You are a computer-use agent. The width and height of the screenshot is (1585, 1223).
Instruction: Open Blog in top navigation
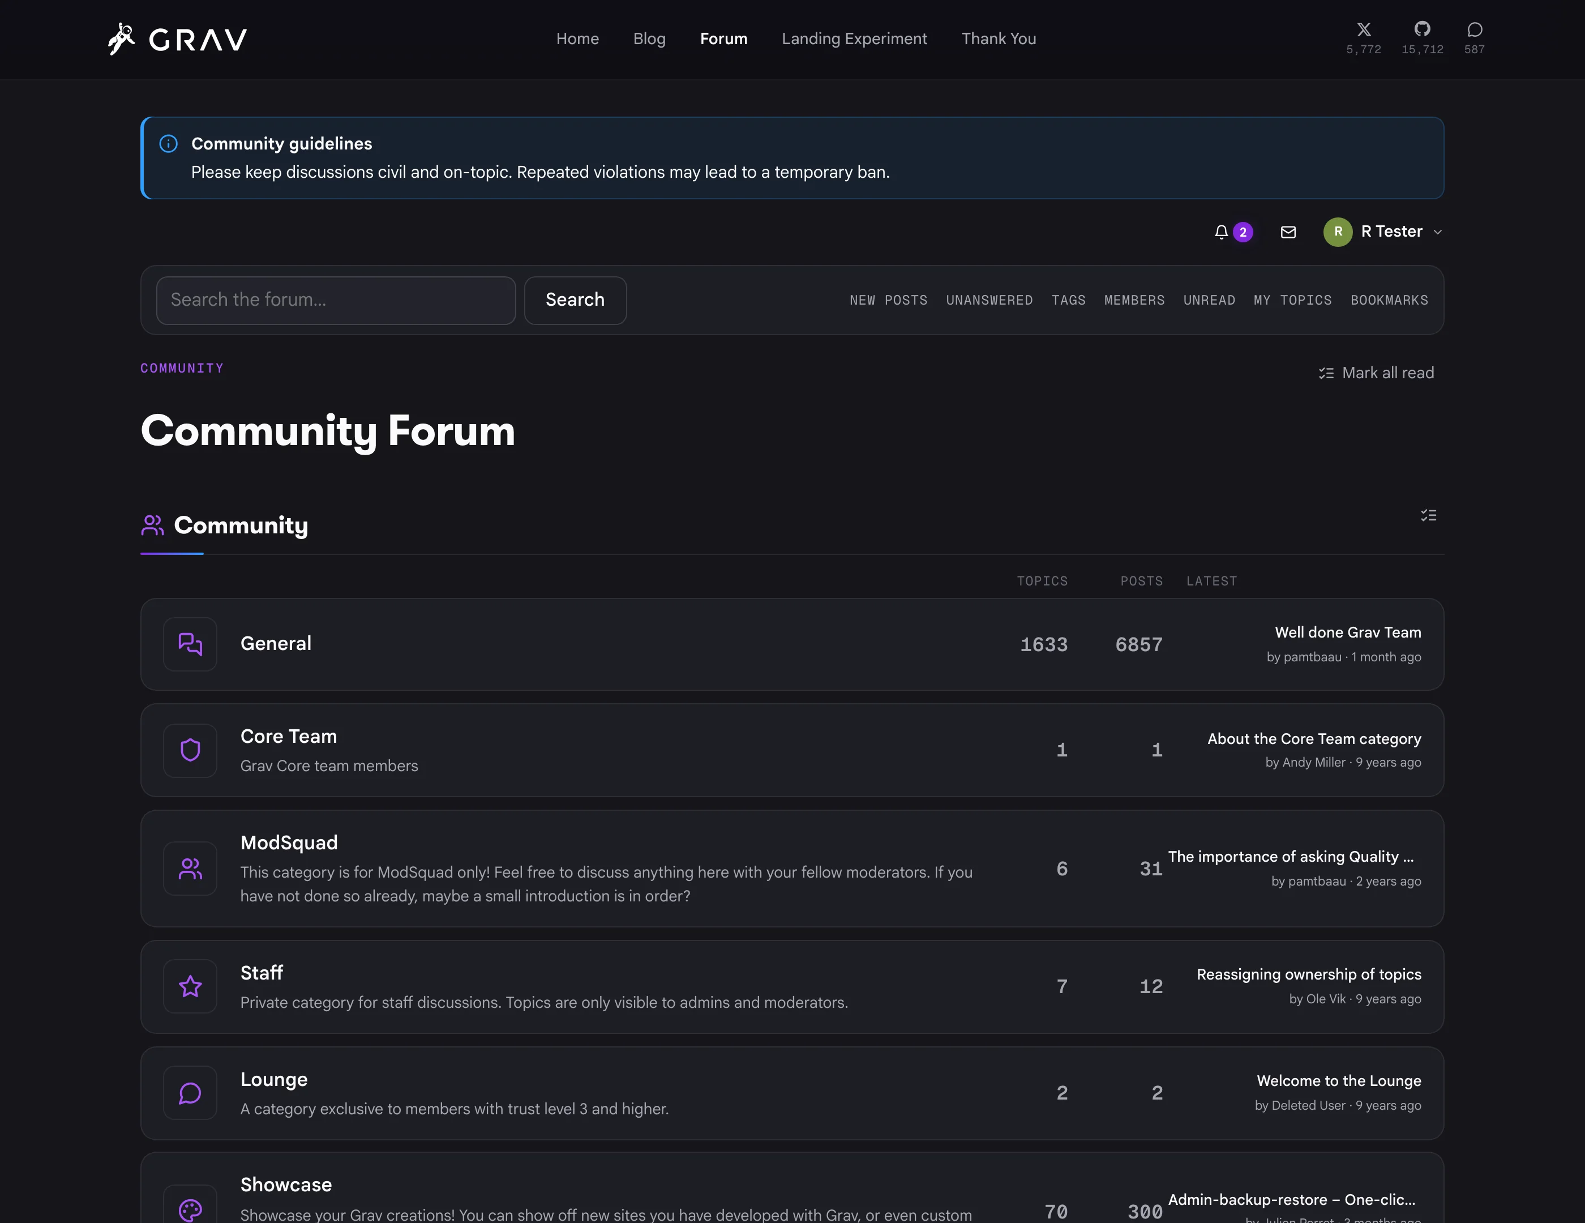[x=649, y=39]
